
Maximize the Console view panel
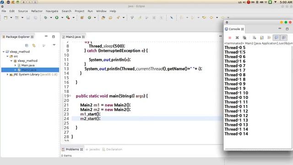(x=287, y=29)
